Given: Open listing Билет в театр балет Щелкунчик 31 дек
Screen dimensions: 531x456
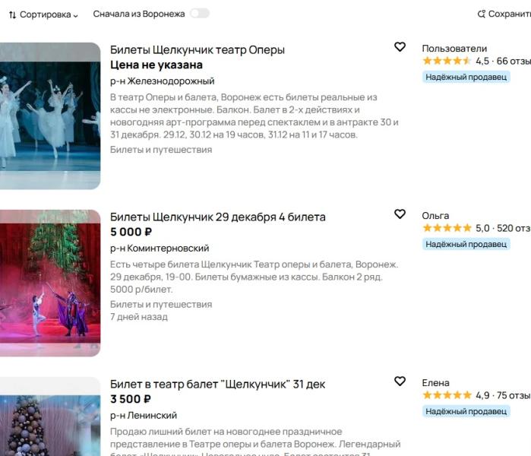Looking at the screenshot, I should click(x=217, y=385).
